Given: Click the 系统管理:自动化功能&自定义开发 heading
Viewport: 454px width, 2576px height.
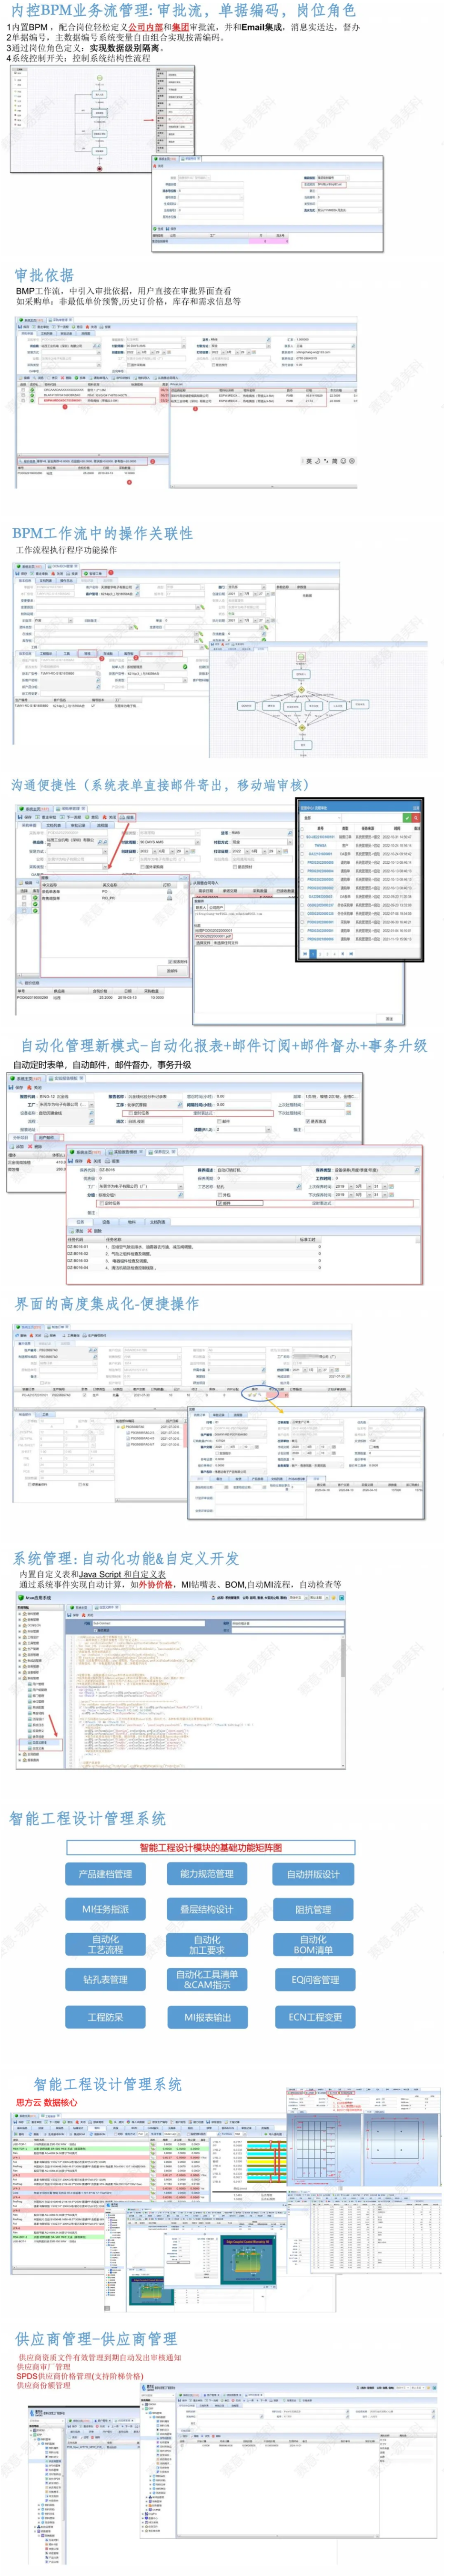Looking at the screenshot, I should (x=126, y=1558).
